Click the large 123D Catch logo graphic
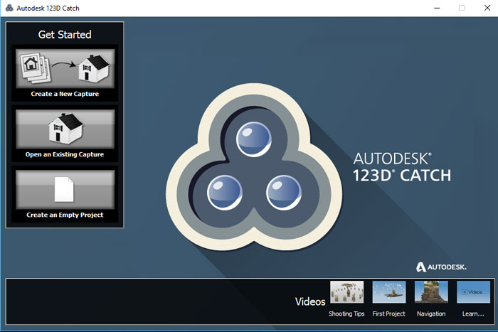The image size is (498, 332). (x=254, y=167)
